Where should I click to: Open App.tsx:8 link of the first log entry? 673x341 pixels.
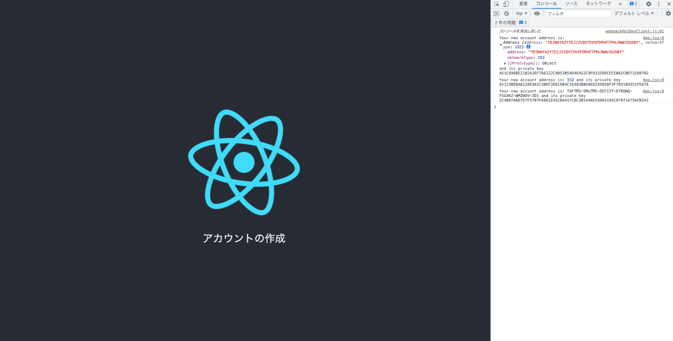[653, 38]
